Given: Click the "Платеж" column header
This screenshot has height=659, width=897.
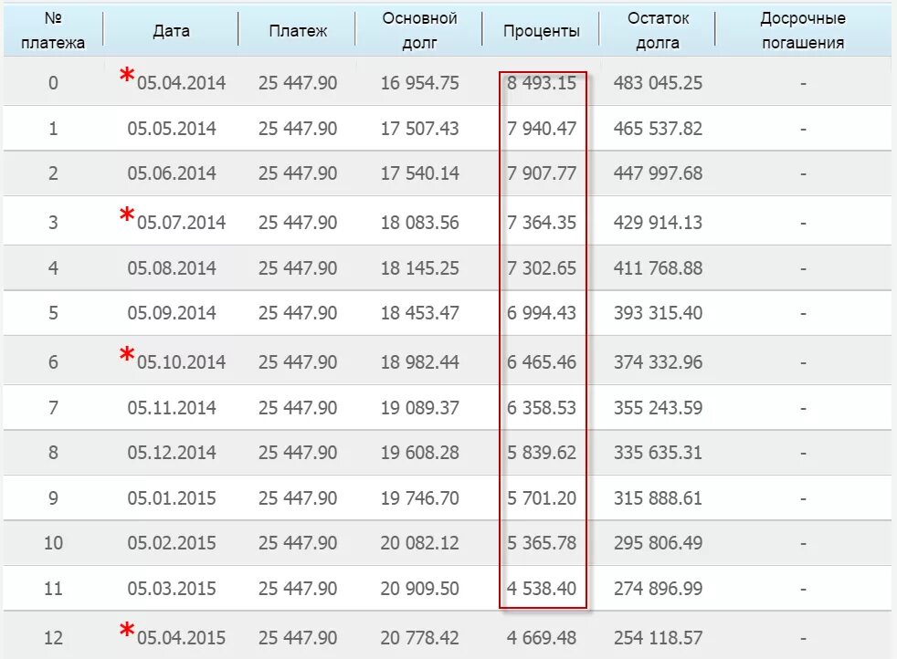Looking at the screenshot, I should 298,30.
